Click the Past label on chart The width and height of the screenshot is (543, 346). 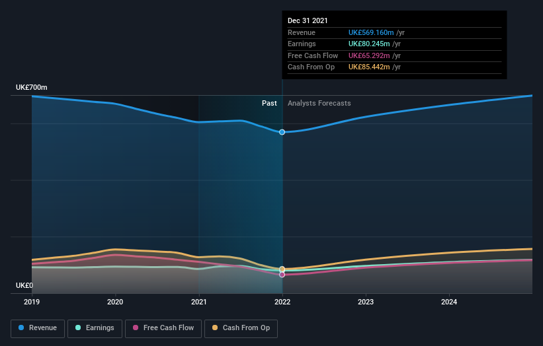(269, 104)
